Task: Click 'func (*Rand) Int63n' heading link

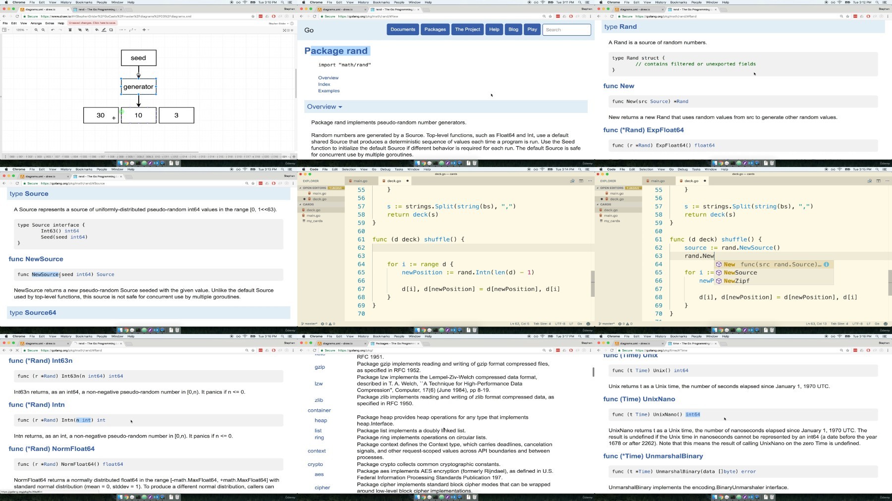Action: 41,361
